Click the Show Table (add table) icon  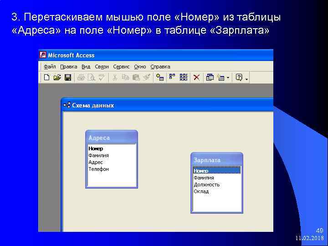(160, 77)
